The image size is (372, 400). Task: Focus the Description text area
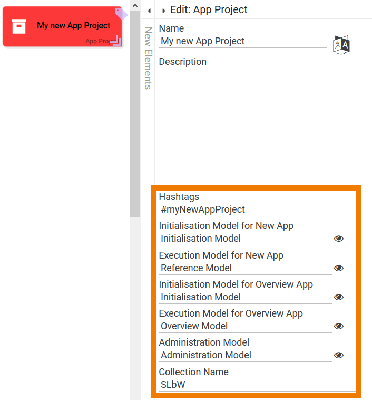click(258, 125)
